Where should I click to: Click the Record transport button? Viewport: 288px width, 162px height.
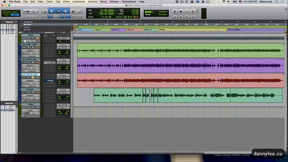[193, 11]
